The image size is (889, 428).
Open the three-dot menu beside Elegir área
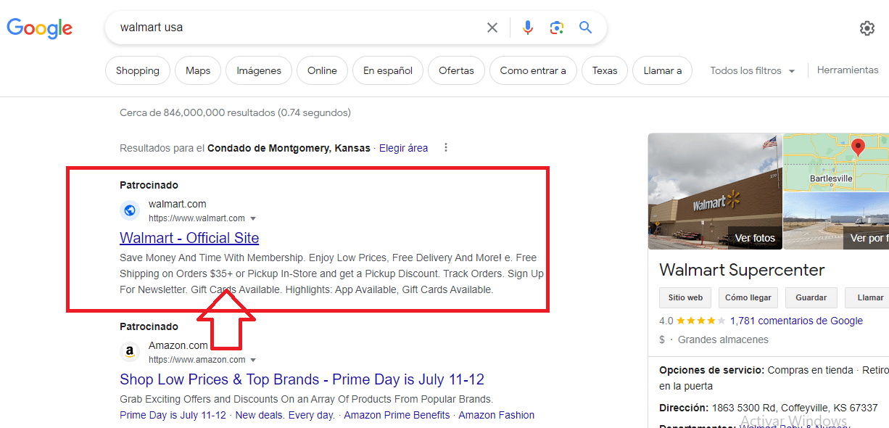coord(446,147)
